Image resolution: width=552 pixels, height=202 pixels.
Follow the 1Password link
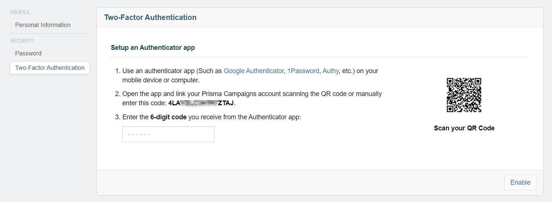pyautogui.click(x=303, y=71)
